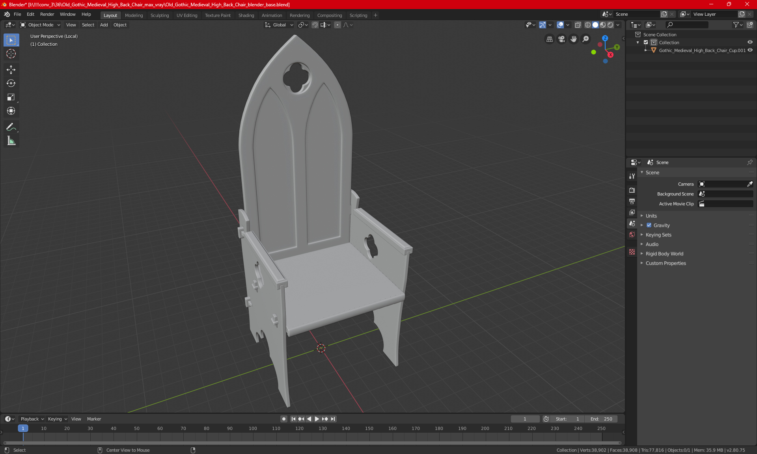Click the Transform tool icon
757x454 pixels.
[11, 112]
